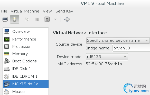Show the graphical console monitor view

tap(5, 20)
